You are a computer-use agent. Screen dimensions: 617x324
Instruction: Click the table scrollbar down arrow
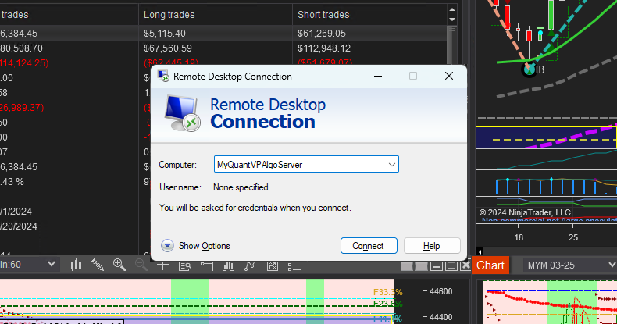pos(452,20)
